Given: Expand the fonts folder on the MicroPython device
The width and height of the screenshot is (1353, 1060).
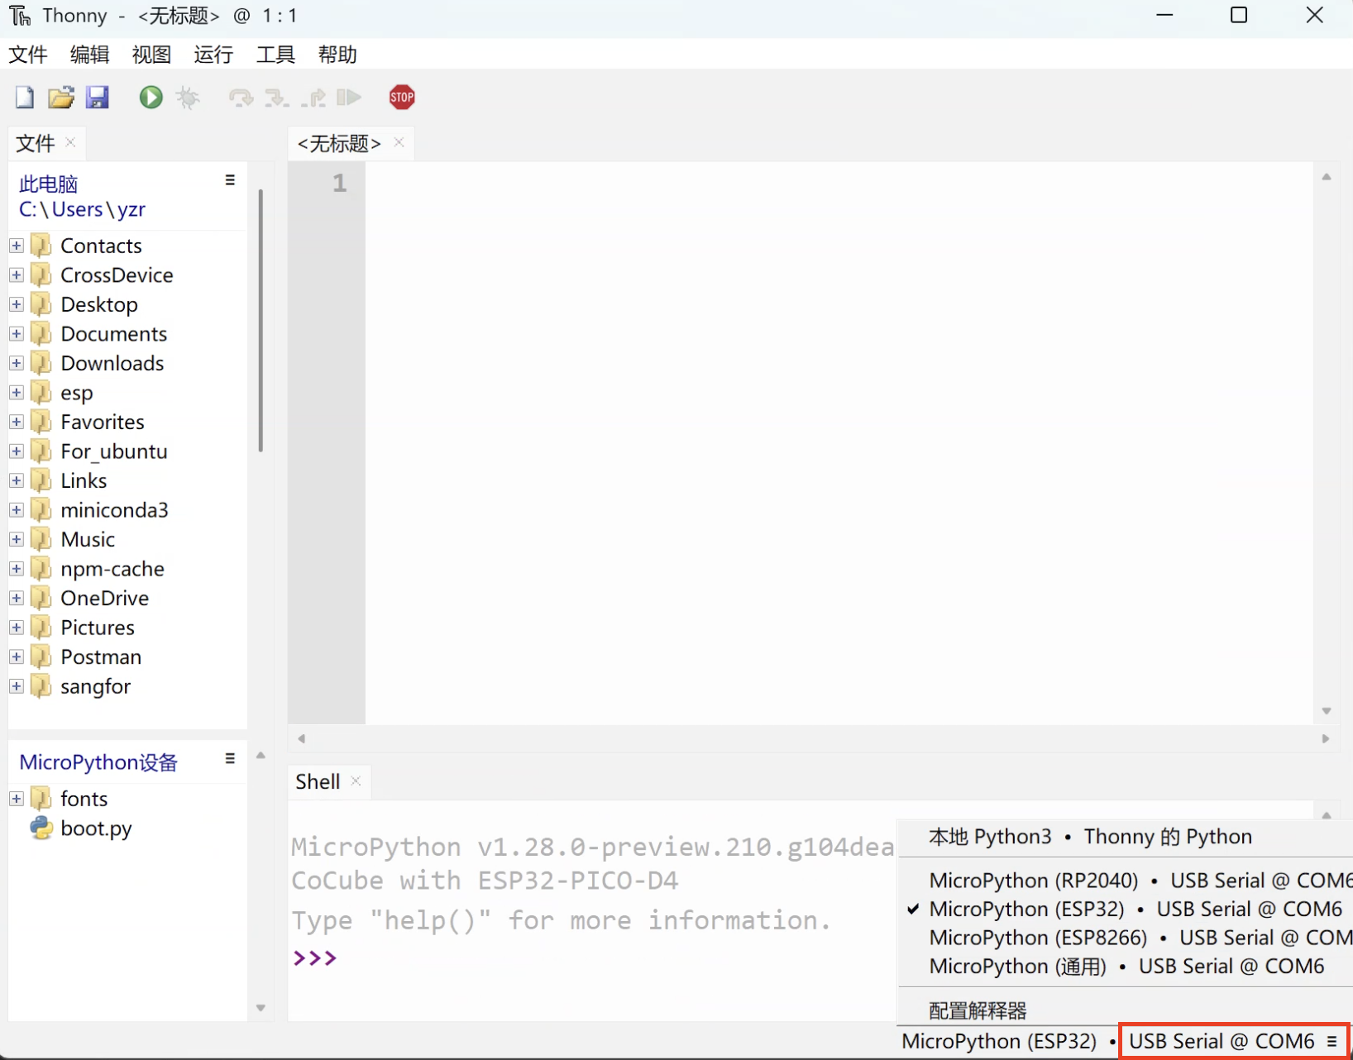Looking at the screenshot, I should click(17, 799).
